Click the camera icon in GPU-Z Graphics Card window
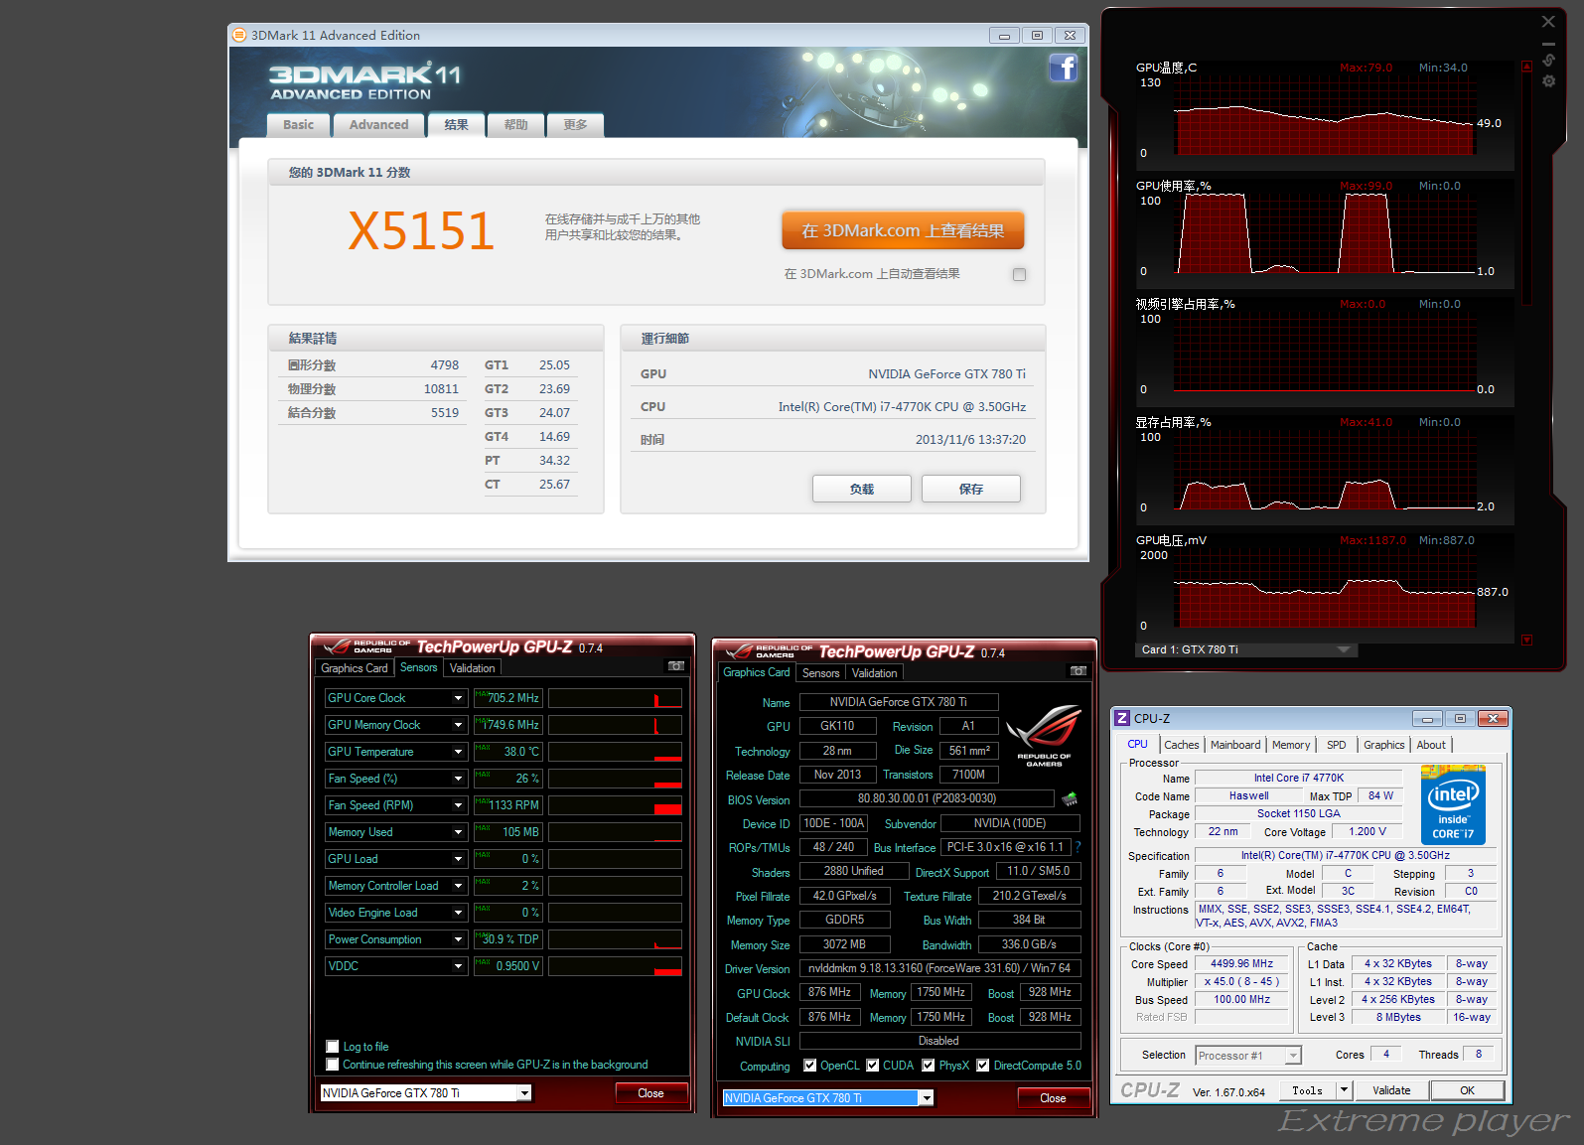This screenshot has height=1145, width=1584. 1079,671
